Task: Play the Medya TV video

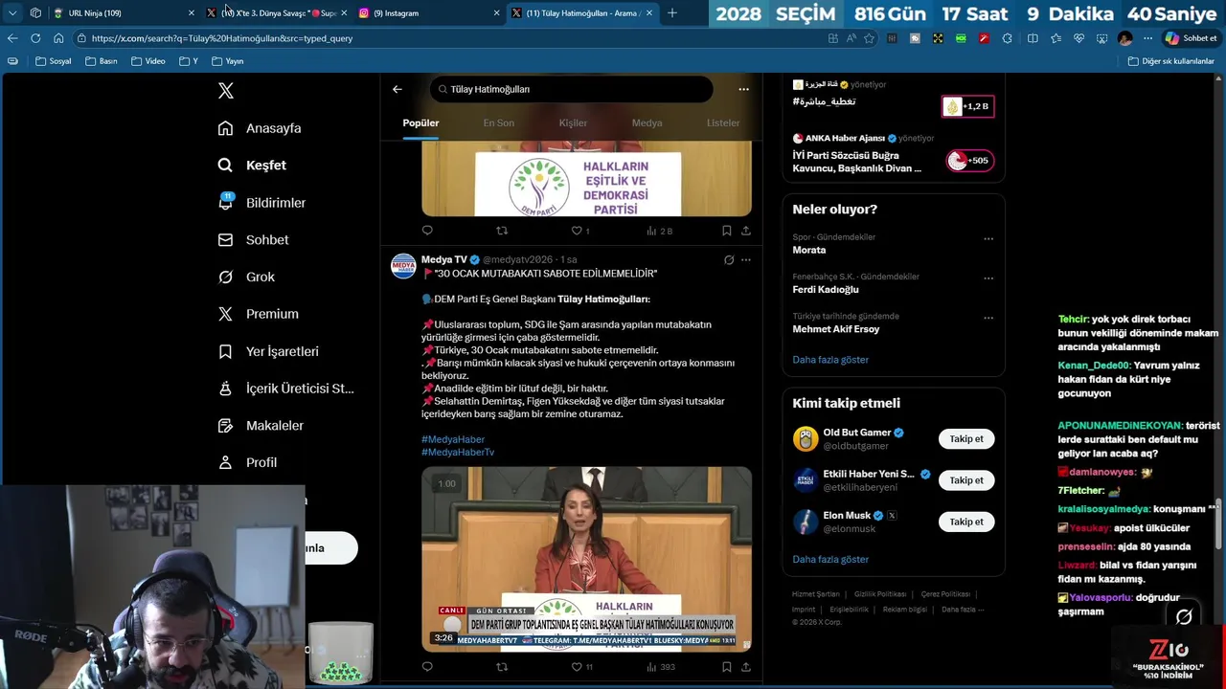Action: click(x=586, y=559)
